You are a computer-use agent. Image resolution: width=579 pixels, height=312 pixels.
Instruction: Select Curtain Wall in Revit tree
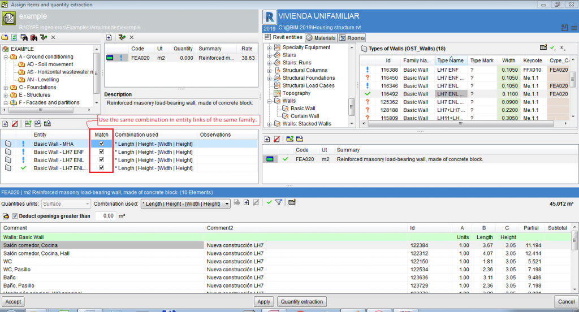(x=305, y=116)
